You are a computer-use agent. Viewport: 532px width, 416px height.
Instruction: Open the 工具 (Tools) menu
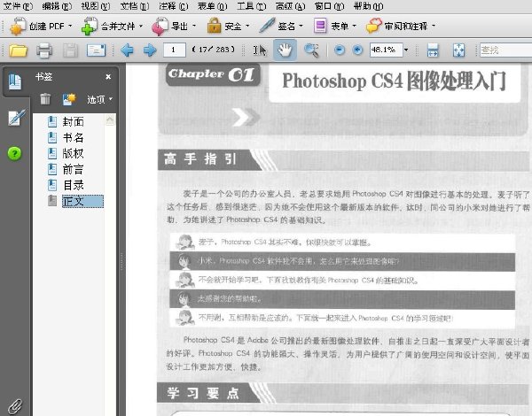click(252, 6)
